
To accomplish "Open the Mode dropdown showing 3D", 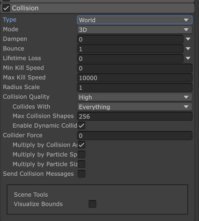I will (135, 30).
